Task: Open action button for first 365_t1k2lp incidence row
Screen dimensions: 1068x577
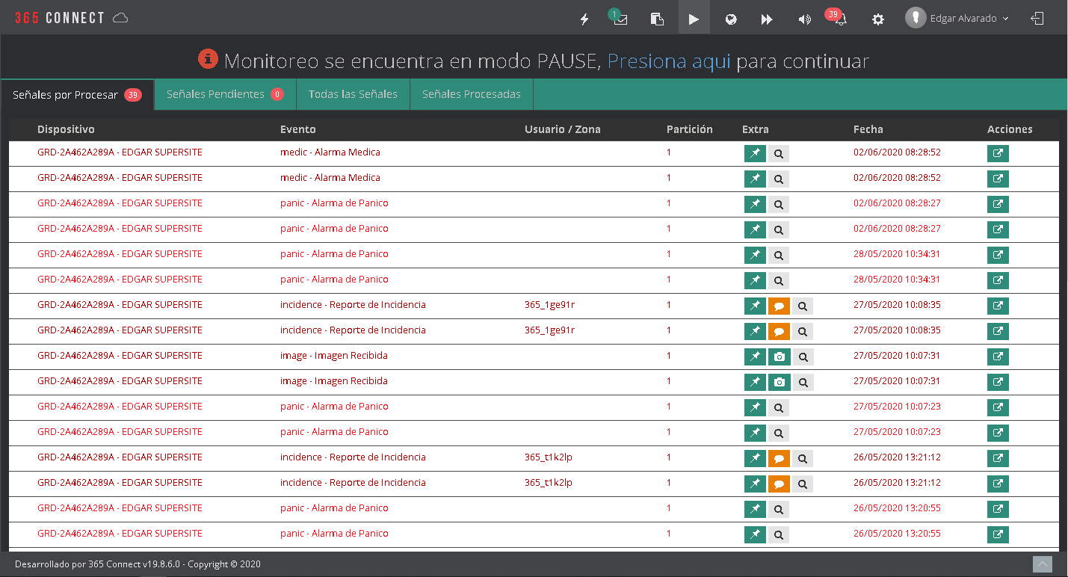Action: 998,459
